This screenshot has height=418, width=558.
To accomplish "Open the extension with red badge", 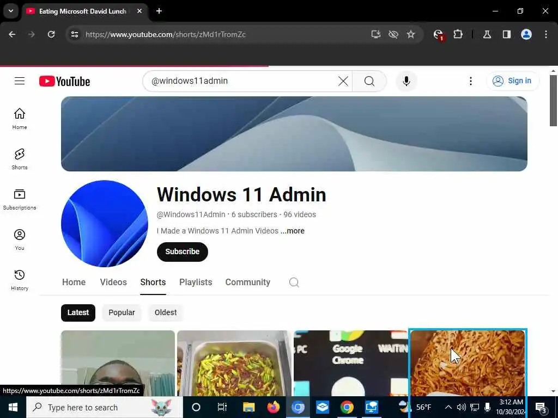I will click(439, 35).
